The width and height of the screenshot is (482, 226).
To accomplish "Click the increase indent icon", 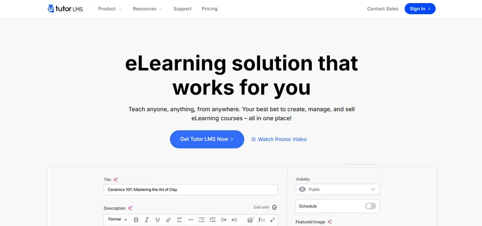I will click(x=223, y=220).
